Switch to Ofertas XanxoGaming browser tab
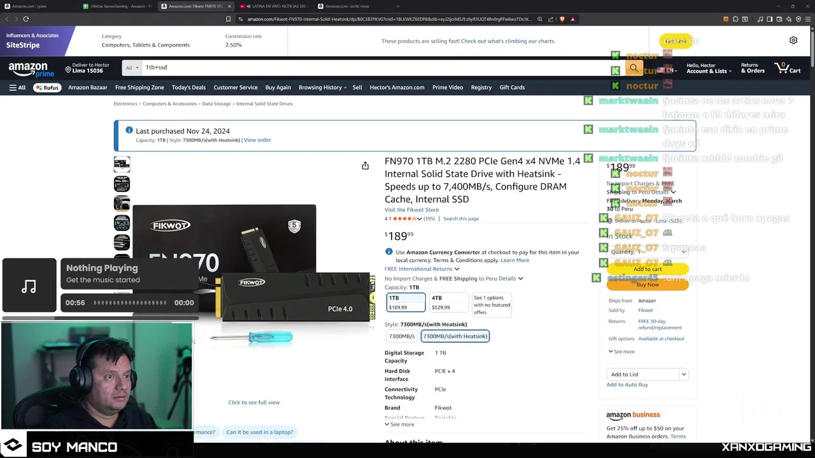 point(118,6)
